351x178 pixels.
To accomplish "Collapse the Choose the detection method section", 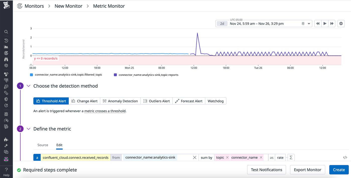I will (x=29, y=86).
